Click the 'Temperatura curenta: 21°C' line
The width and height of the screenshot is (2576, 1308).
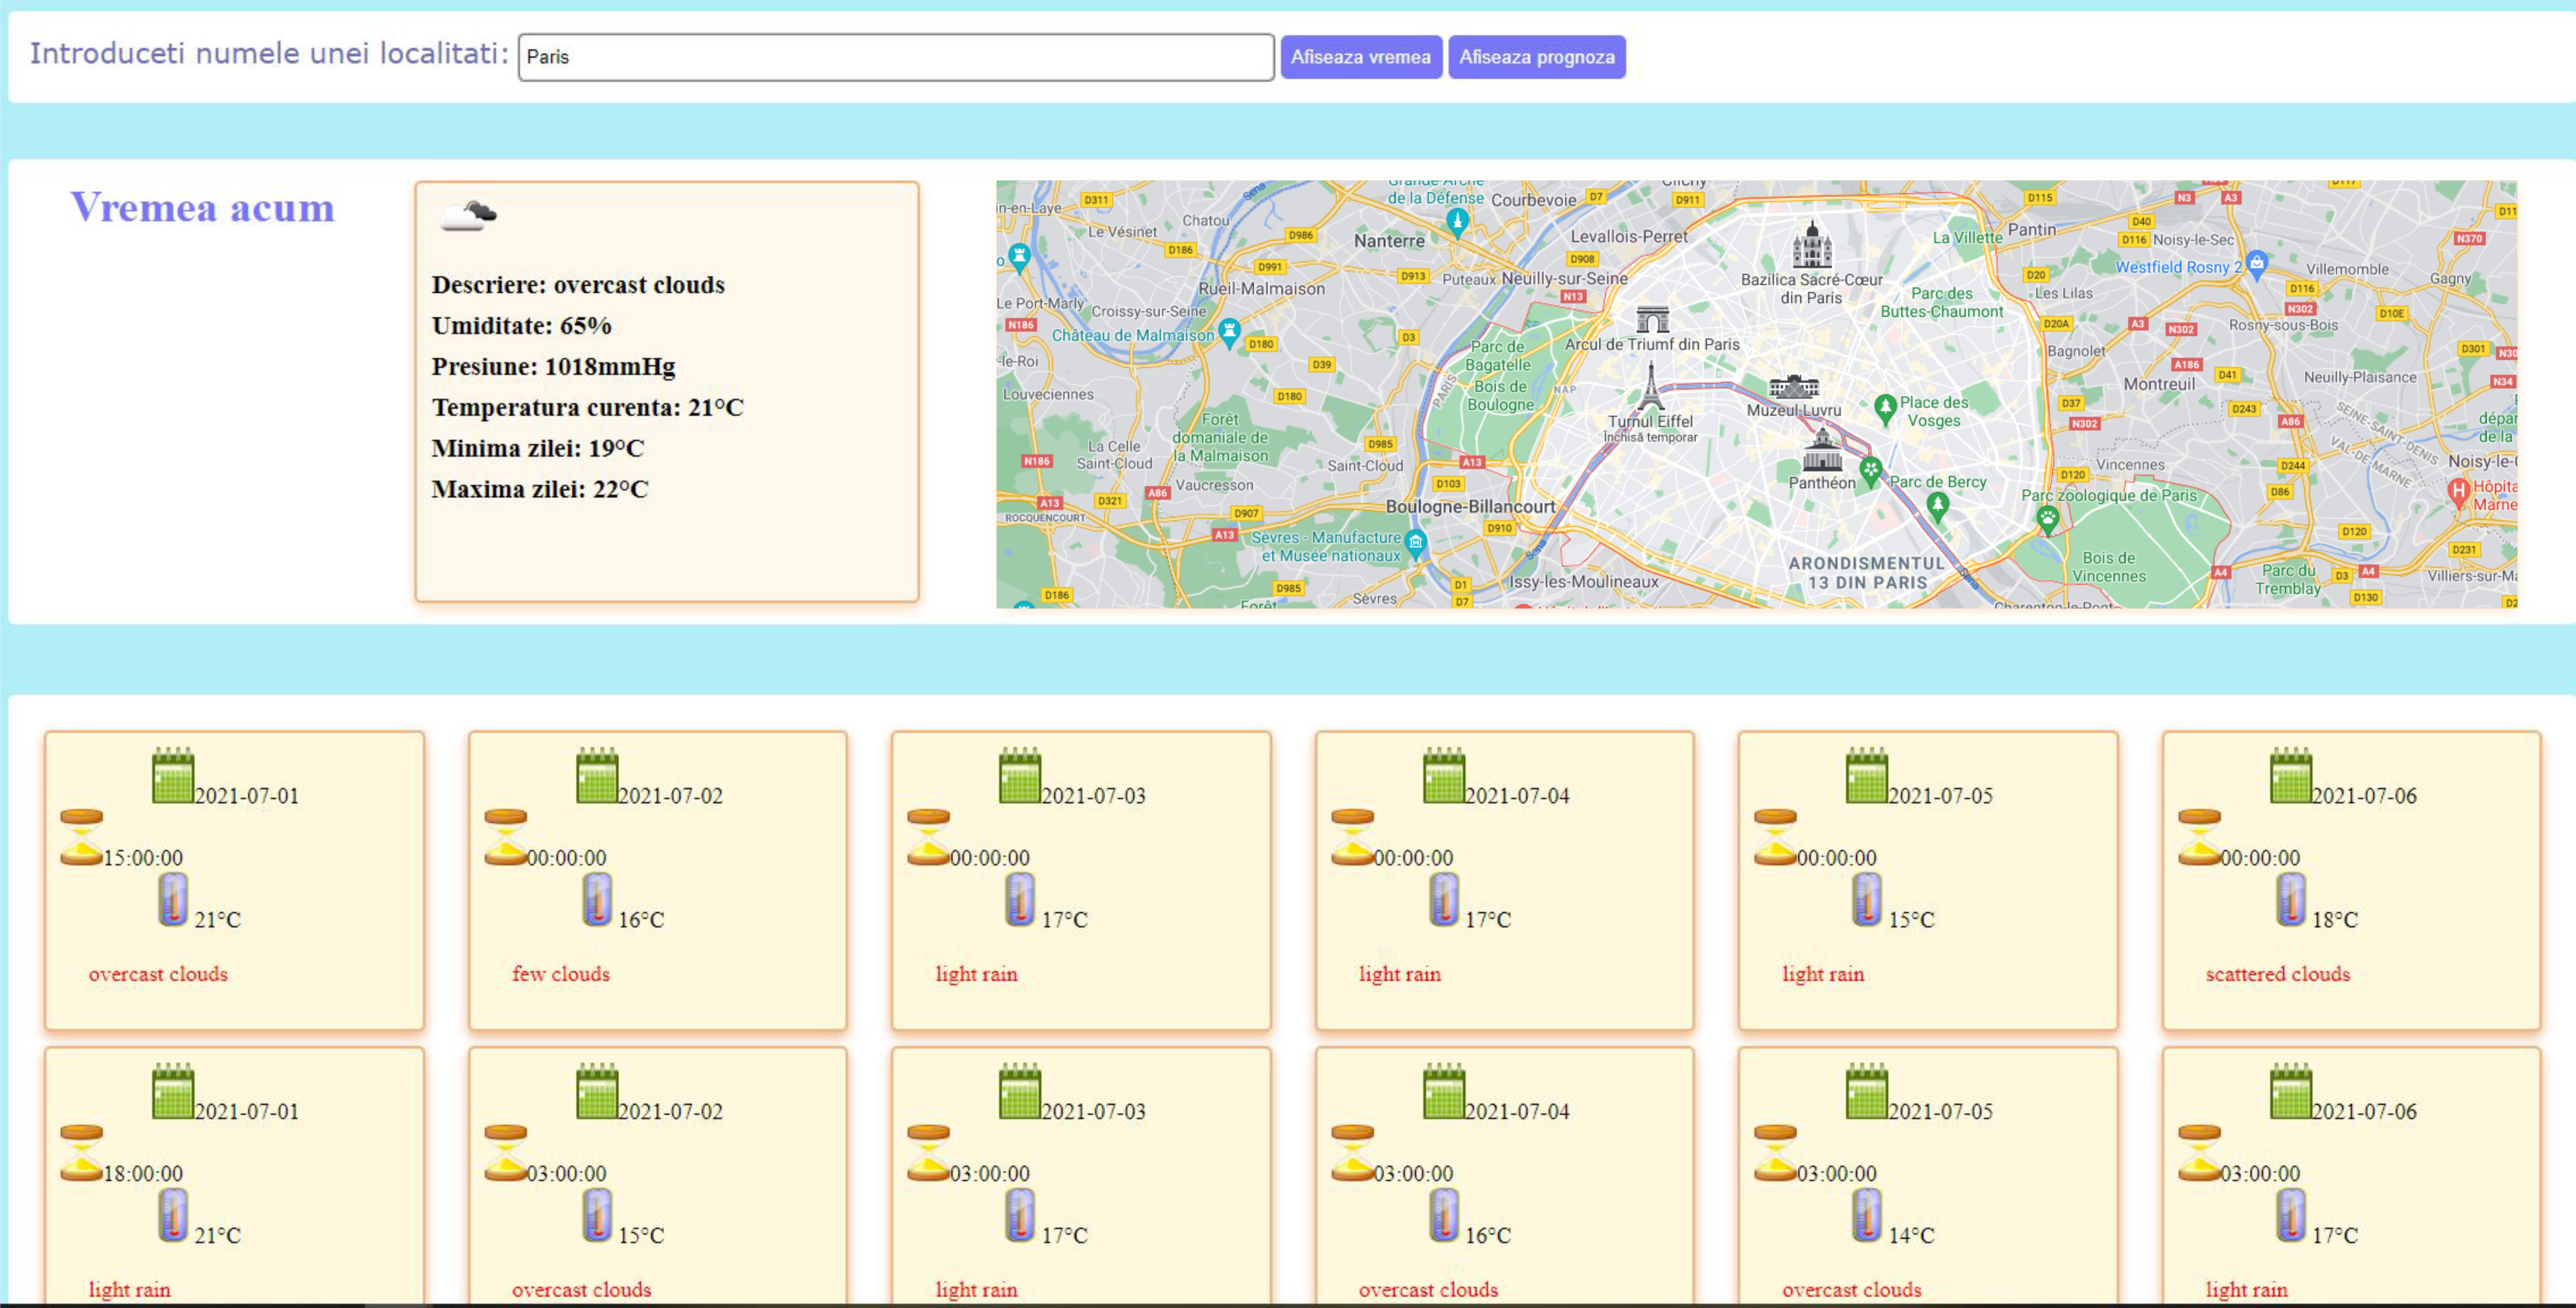587,408
